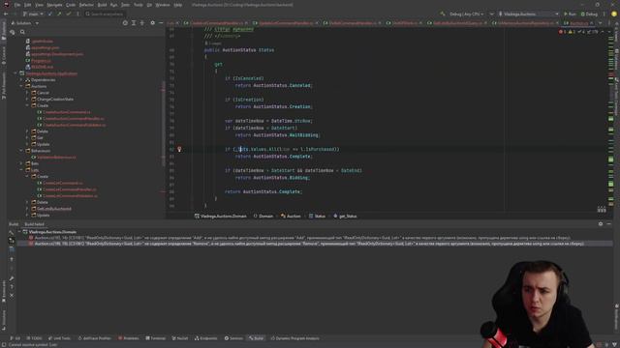
Task: Open the View menu
Action: [39, 5]
